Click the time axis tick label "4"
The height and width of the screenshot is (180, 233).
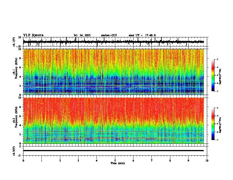tap(97, 161)
